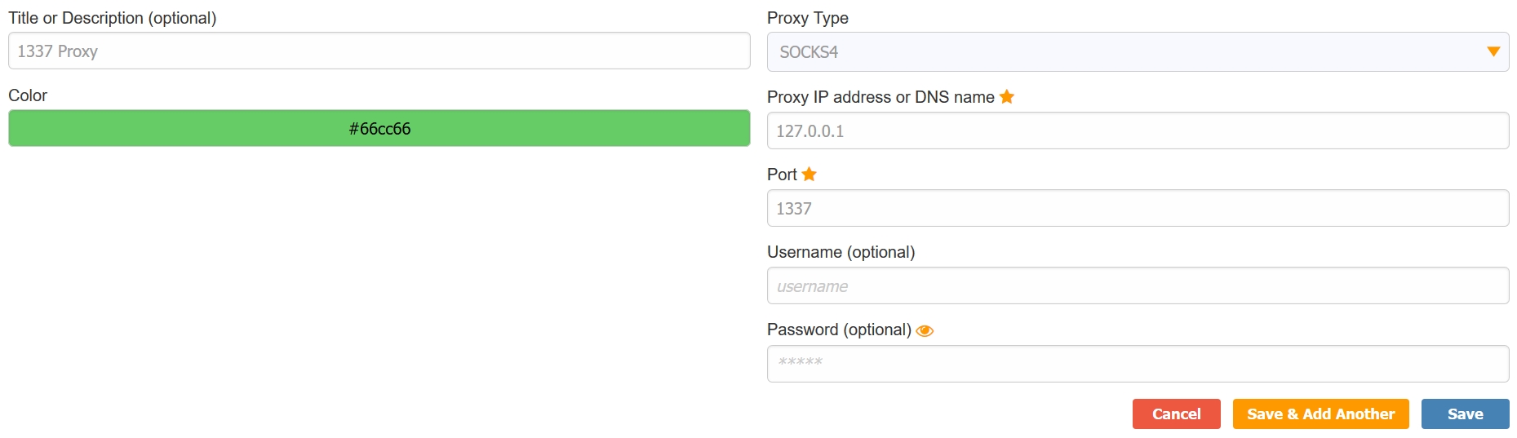Click the "Proxy IP address or DNS name" label
This screenshot has width=1517, height=438.
[880, 97]
